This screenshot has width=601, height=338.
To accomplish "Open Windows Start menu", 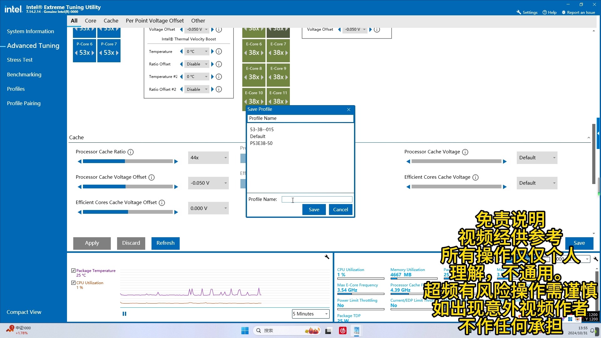I will pyautogui.click(x=245, y=330).
